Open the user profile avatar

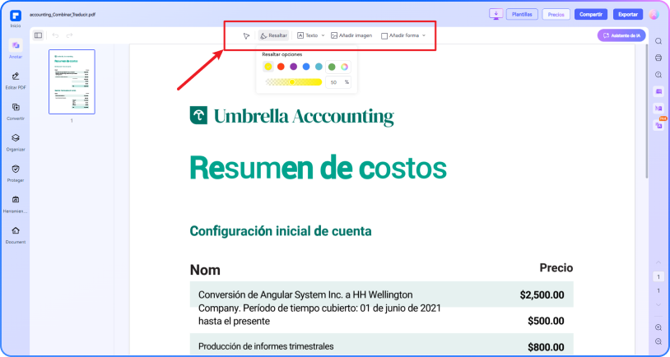pyautogui.click(x=654, y=15)
